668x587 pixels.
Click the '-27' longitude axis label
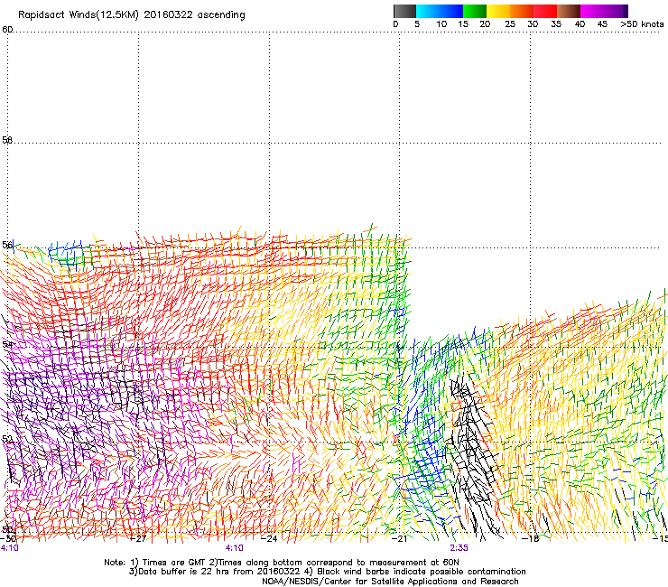click(x=138, y=539)
